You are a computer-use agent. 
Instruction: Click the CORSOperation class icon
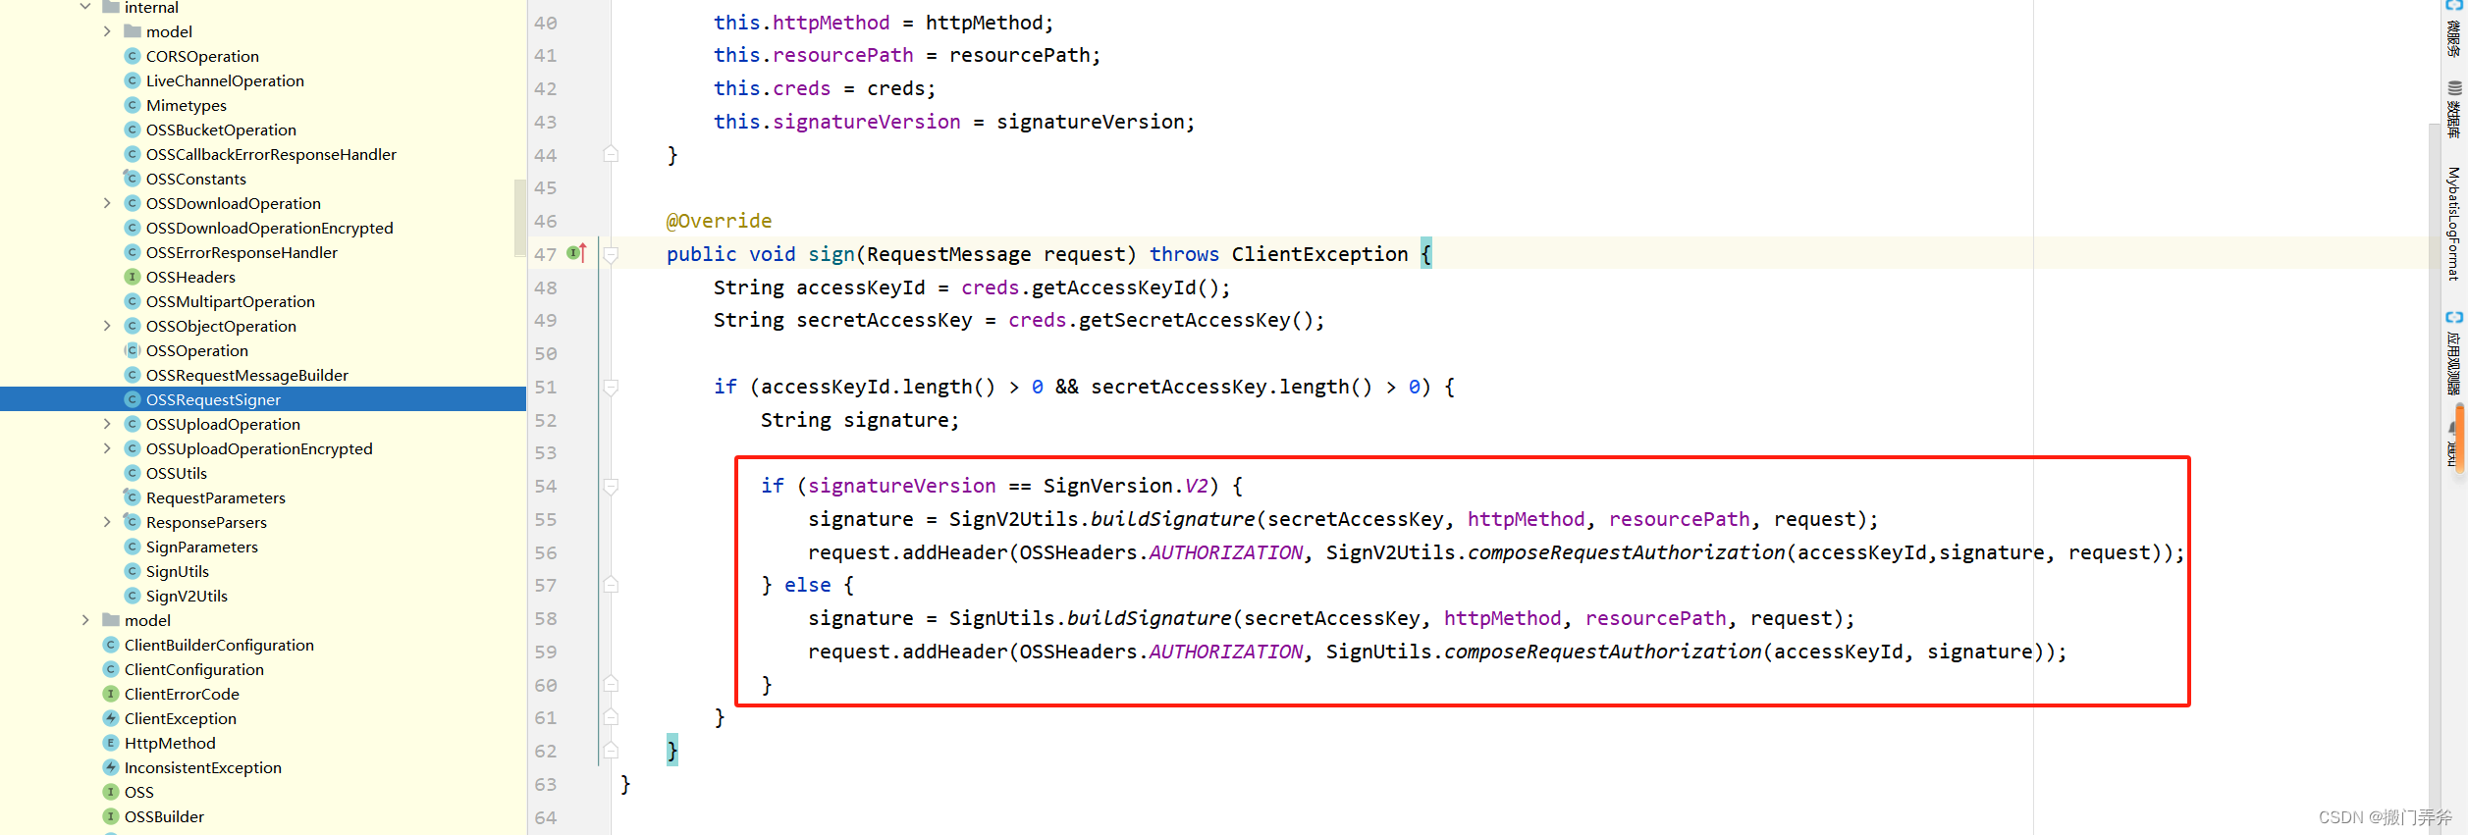pyautogui.click(x=133, y=56)
